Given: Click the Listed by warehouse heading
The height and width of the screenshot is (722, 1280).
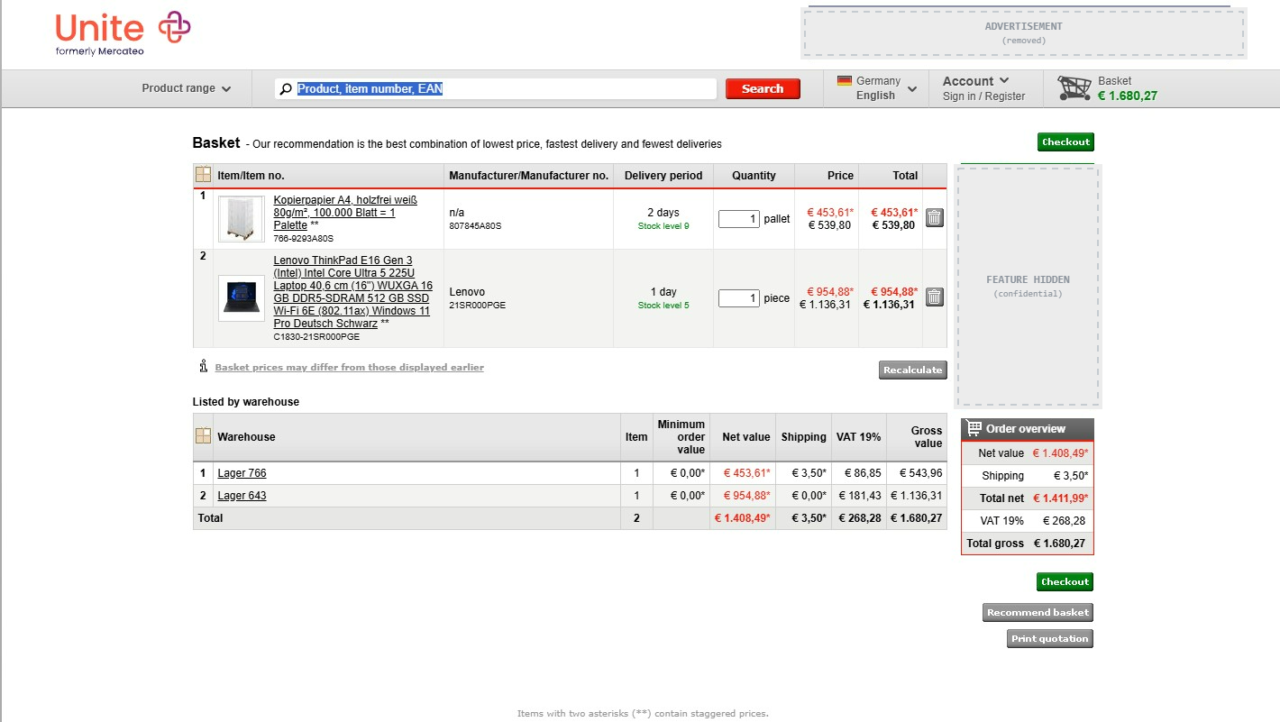Looking at the screenshot, I should (x=246, y=402).
